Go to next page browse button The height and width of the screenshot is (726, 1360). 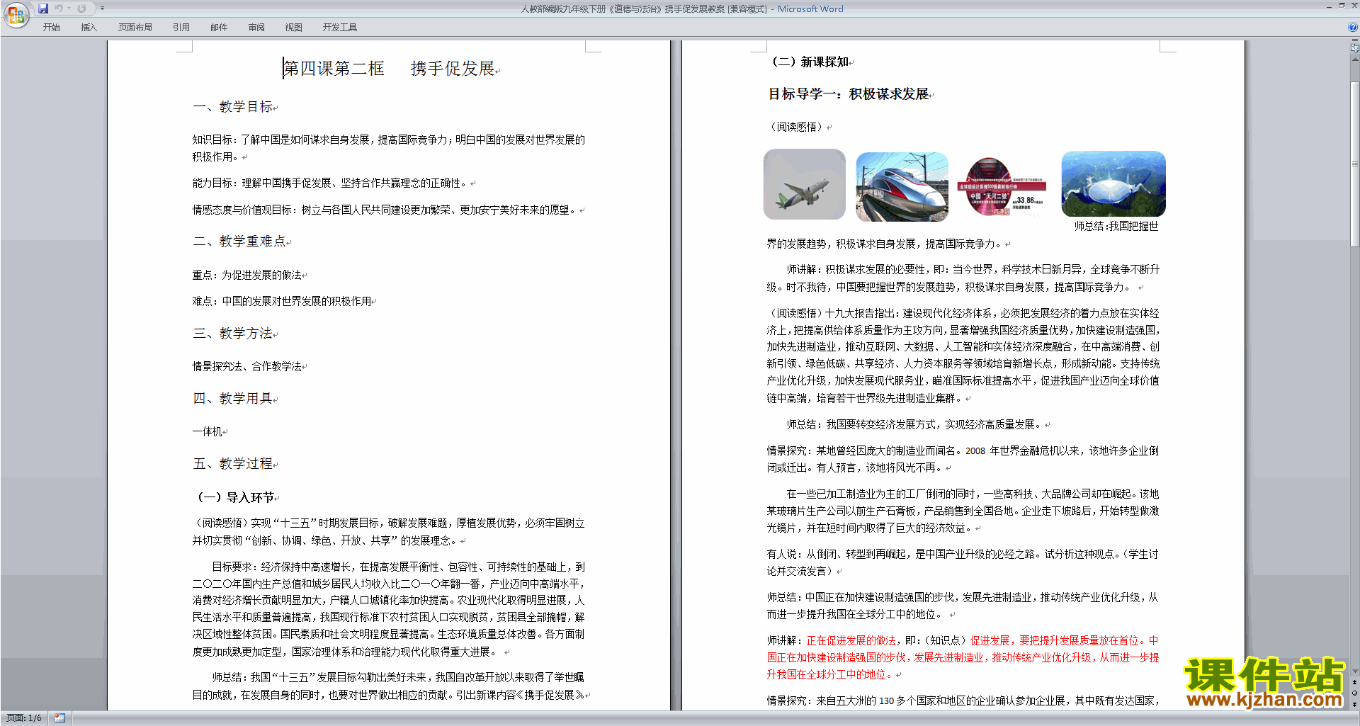[x=1355, y=704]
